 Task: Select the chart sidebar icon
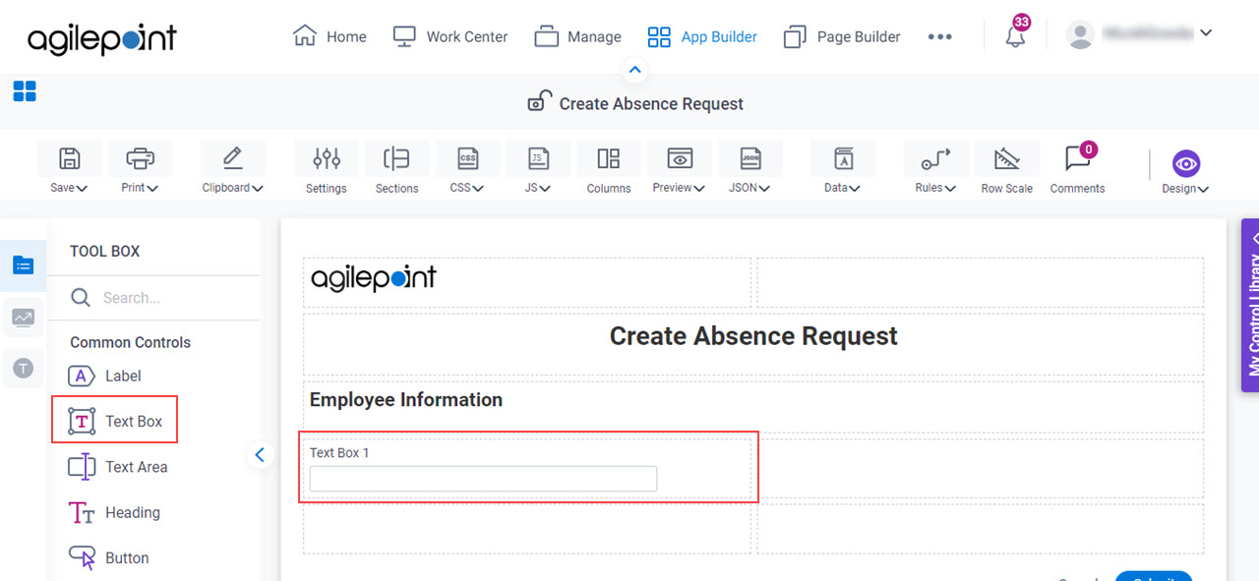pos(24,317)
